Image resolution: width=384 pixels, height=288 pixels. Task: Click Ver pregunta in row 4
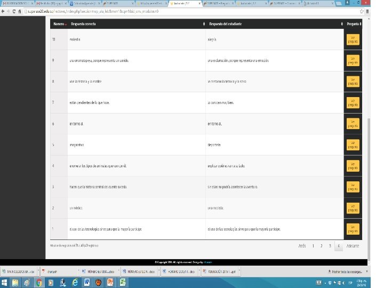click(x=353, y=166)
